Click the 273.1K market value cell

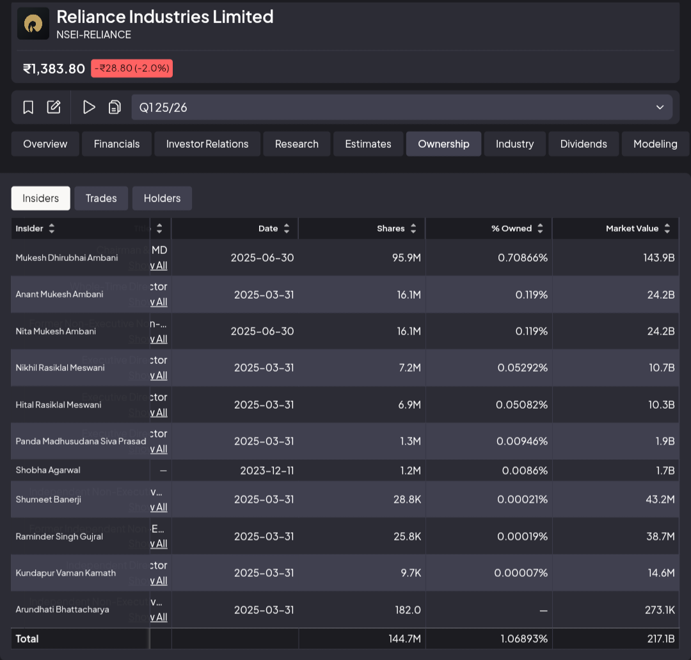660,610
